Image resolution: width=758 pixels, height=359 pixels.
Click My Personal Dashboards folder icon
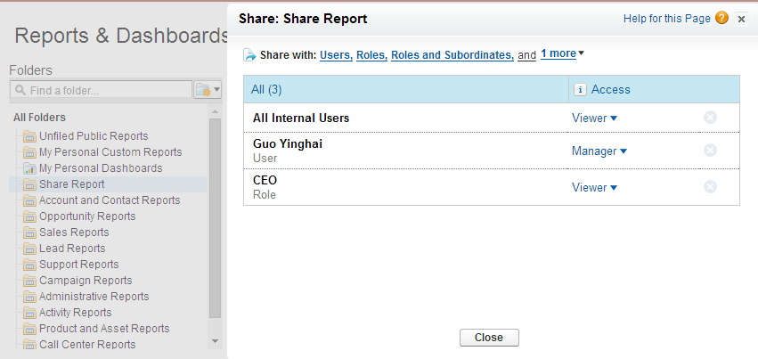(x=30, y=168)
